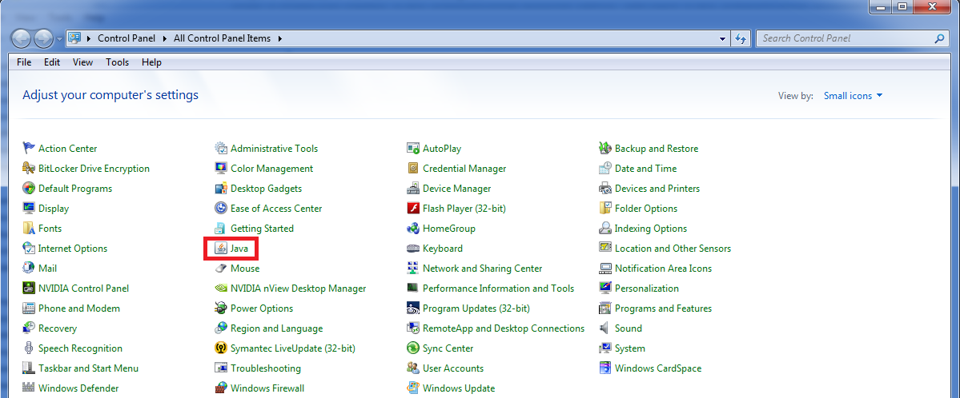
Task: Open the Windows Firewall icon
Action: click(221, 388)
